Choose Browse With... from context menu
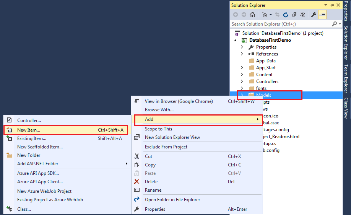The width and height of the screenshot is (351, 215). 197,110
